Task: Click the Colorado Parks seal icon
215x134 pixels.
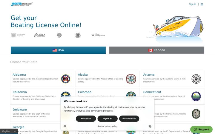Action: (x=131, y=94)
